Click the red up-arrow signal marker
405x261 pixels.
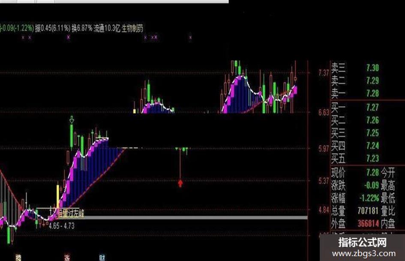click(x=180, y=183)
